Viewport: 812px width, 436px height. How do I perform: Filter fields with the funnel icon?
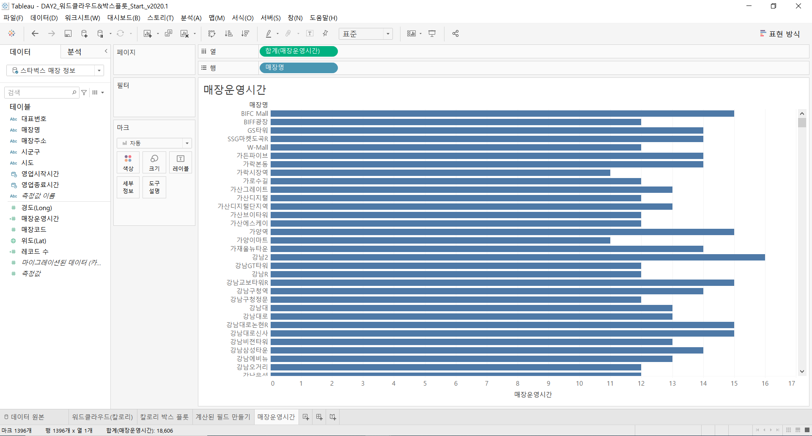pyautogui.click(x=84, y=92)
